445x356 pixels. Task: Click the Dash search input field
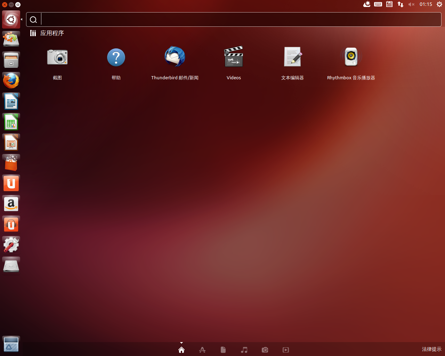[x=234, y=19]
